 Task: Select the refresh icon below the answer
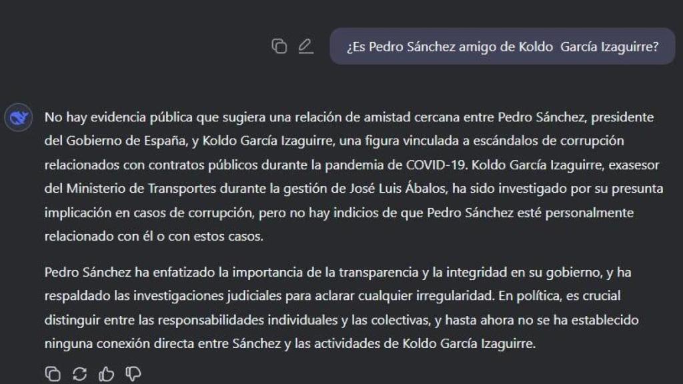80,374
